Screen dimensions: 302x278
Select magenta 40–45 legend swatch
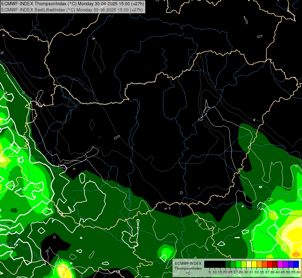pyautogui.click(x=280, y=264)
